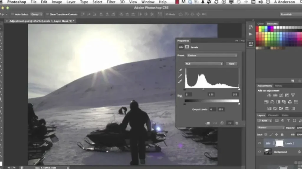Open the Auto-Select Group dropdown
302x169 pixels.
click(36, 14)
